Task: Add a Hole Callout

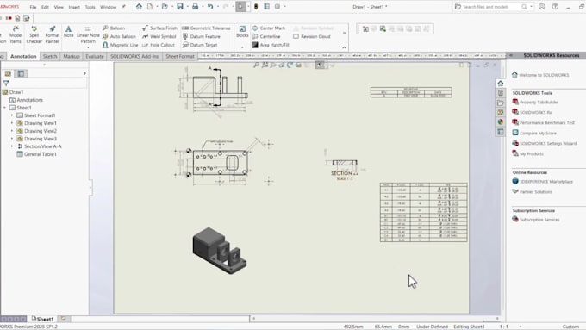Action: [x=158, y=45]
